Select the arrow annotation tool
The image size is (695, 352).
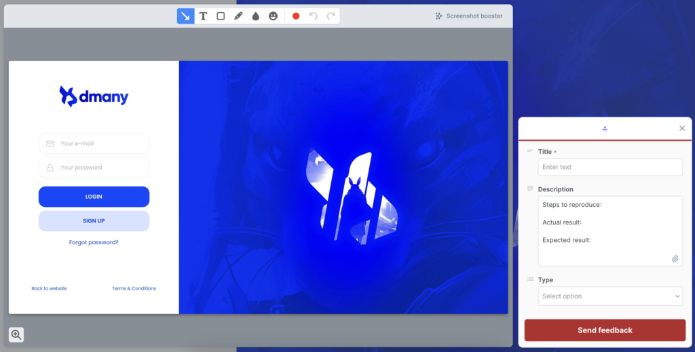[x=185, y=16]
